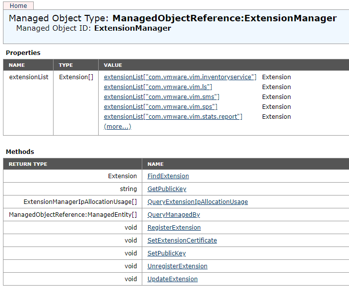Open the com.vmware.vim.ls extension link
Image resolution: width=349 pixels, height=295 pixels.
point(158,87)
